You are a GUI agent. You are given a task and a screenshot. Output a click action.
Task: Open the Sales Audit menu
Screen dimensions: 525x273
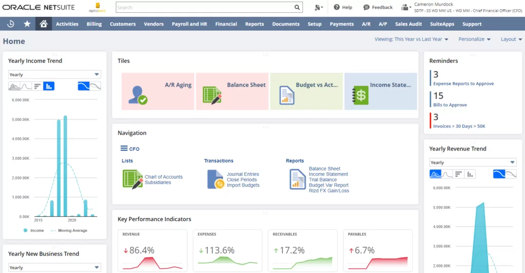click(408, 24)
